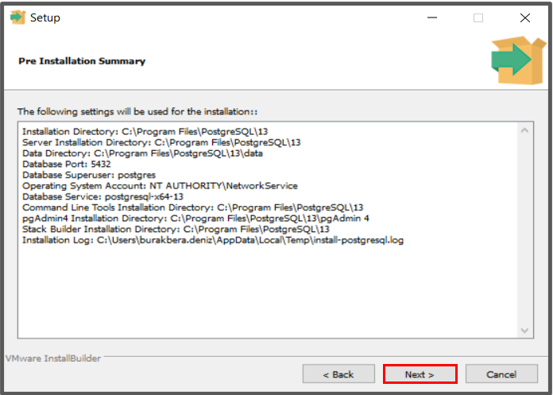Image resolution: width=553 pixels, height=395 pixels.
Task: Close the Setup window
Action: pyautogui.click(x=525, y=17)
